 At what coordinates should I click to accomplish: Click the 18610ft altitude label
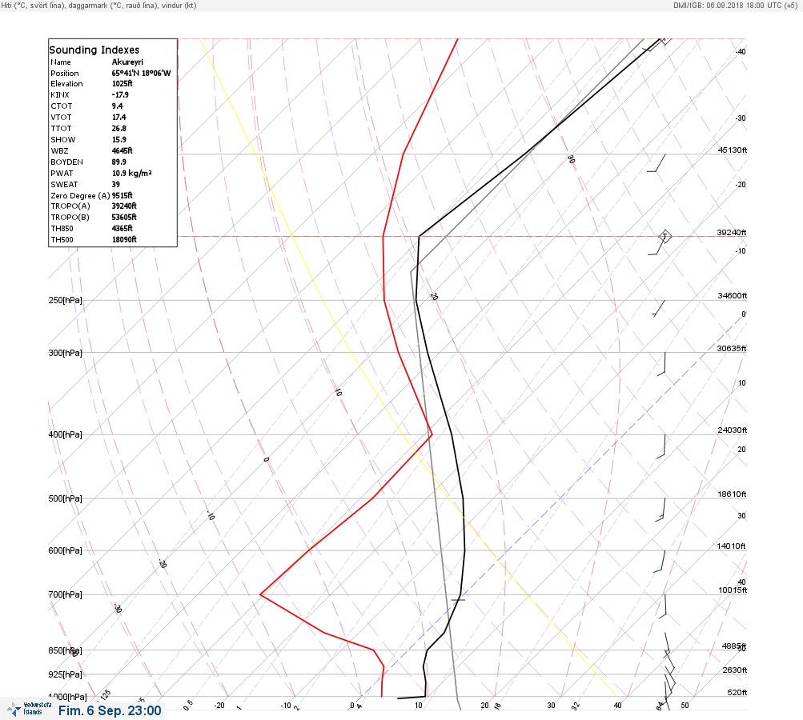(x=732, y=494)
